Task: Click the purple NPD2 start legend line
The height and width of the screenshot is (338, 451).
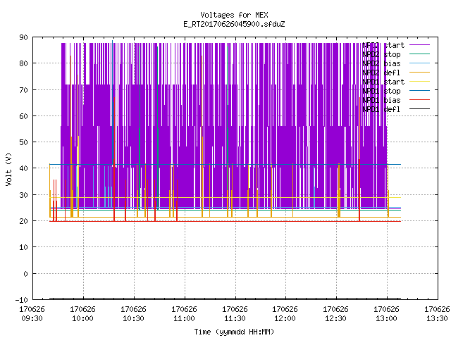Action: [419, 45]
